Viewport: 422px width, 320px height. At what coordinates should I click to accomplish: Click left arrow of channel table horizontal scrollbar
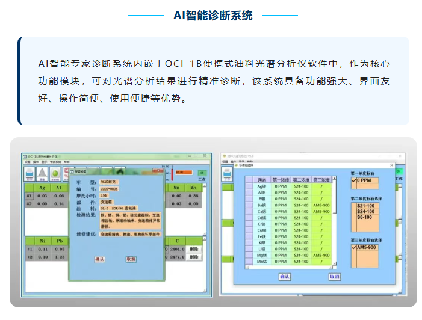tap(247, 267)
